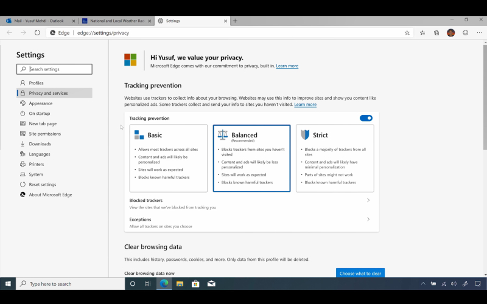The width and height of the screenshot is (487, 304).
Task: Open Action Center notifications icon
Action: point(478,283)
